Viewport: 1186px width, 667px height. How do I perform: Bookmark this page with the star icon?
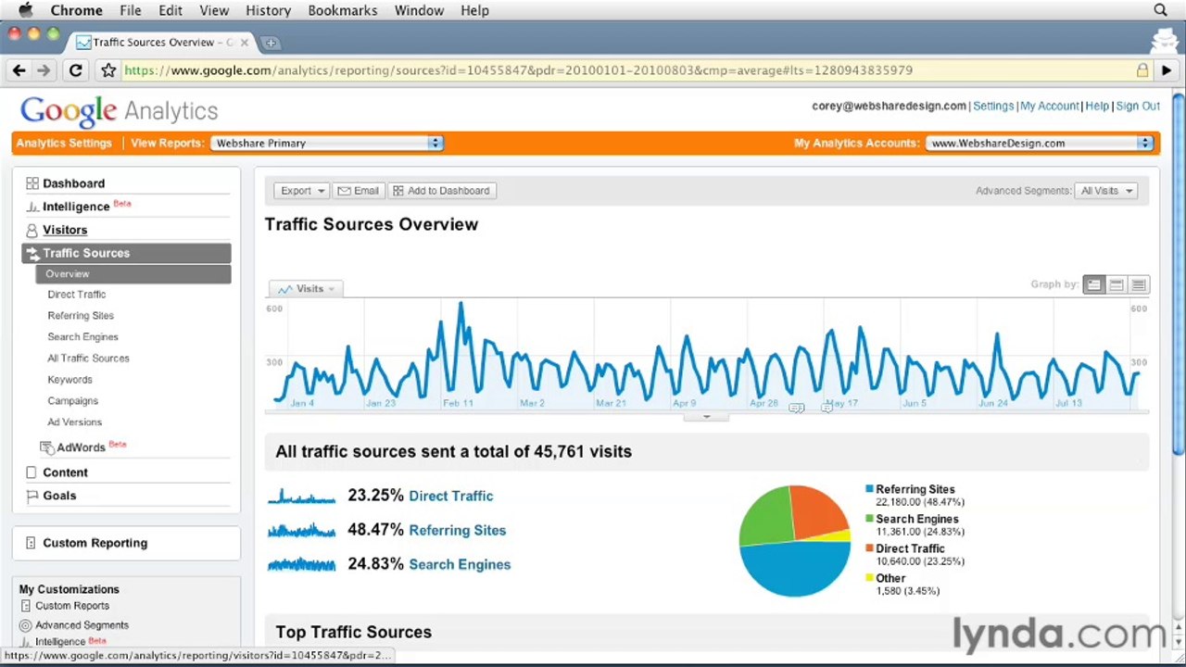108,70
